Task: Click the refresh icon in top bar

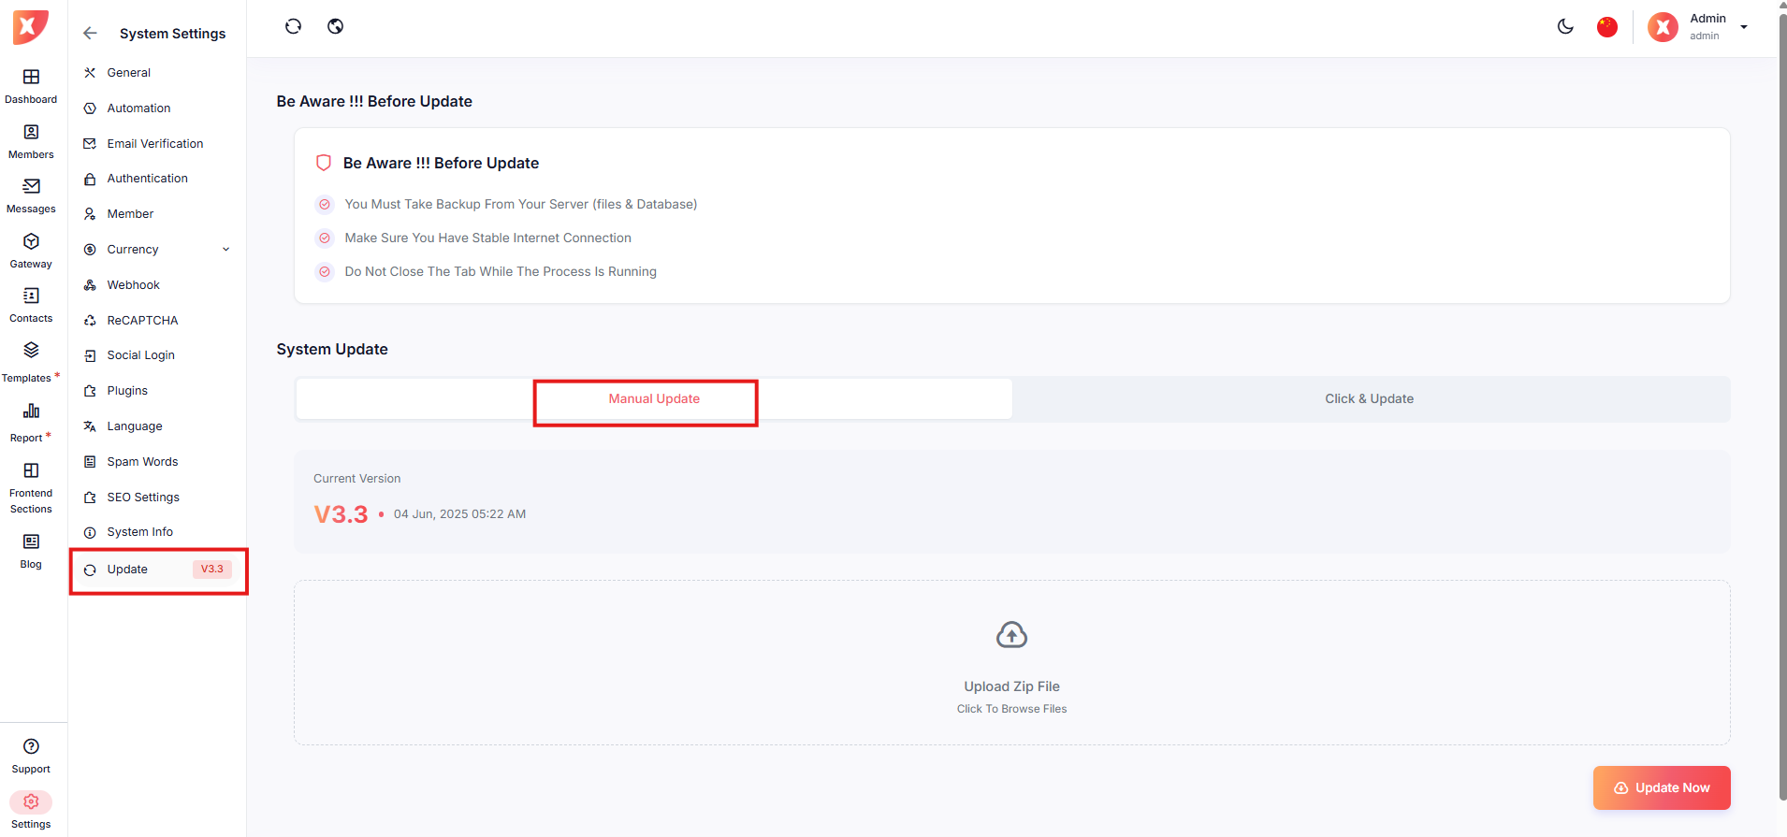Action: click(293, 26)
